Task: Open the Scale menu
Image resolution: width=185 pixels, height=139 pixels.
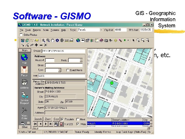Action: [x=46, y=30]
